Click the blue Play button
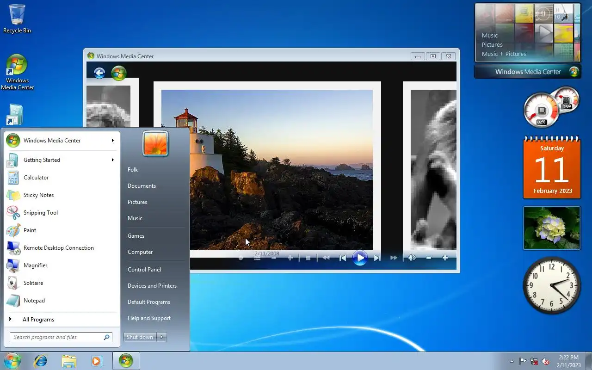 (360, 258)
